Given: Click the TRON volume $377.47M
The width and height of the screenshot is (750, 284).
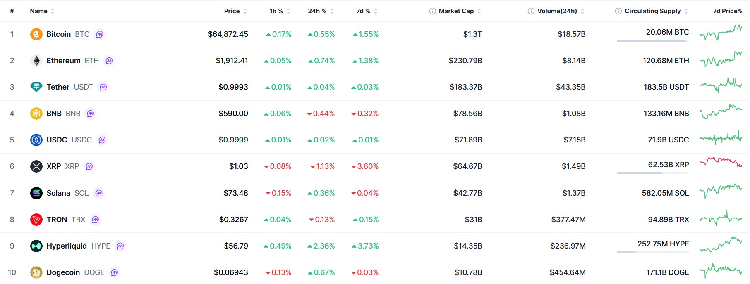Looking at the screenshot, I should [x=568, y=220].
